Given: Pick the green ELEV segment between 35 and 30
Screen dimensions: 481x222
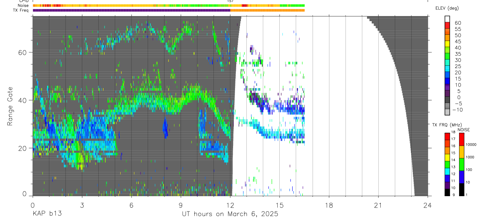Looking at the screenshot, I should click(447, 56).
